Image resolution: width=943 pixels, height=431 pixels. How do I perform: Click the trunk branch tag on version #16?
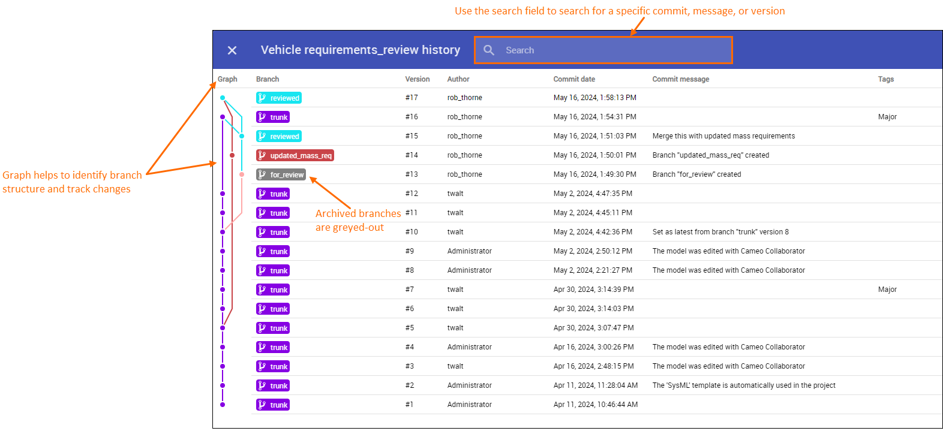click(273, 117)
